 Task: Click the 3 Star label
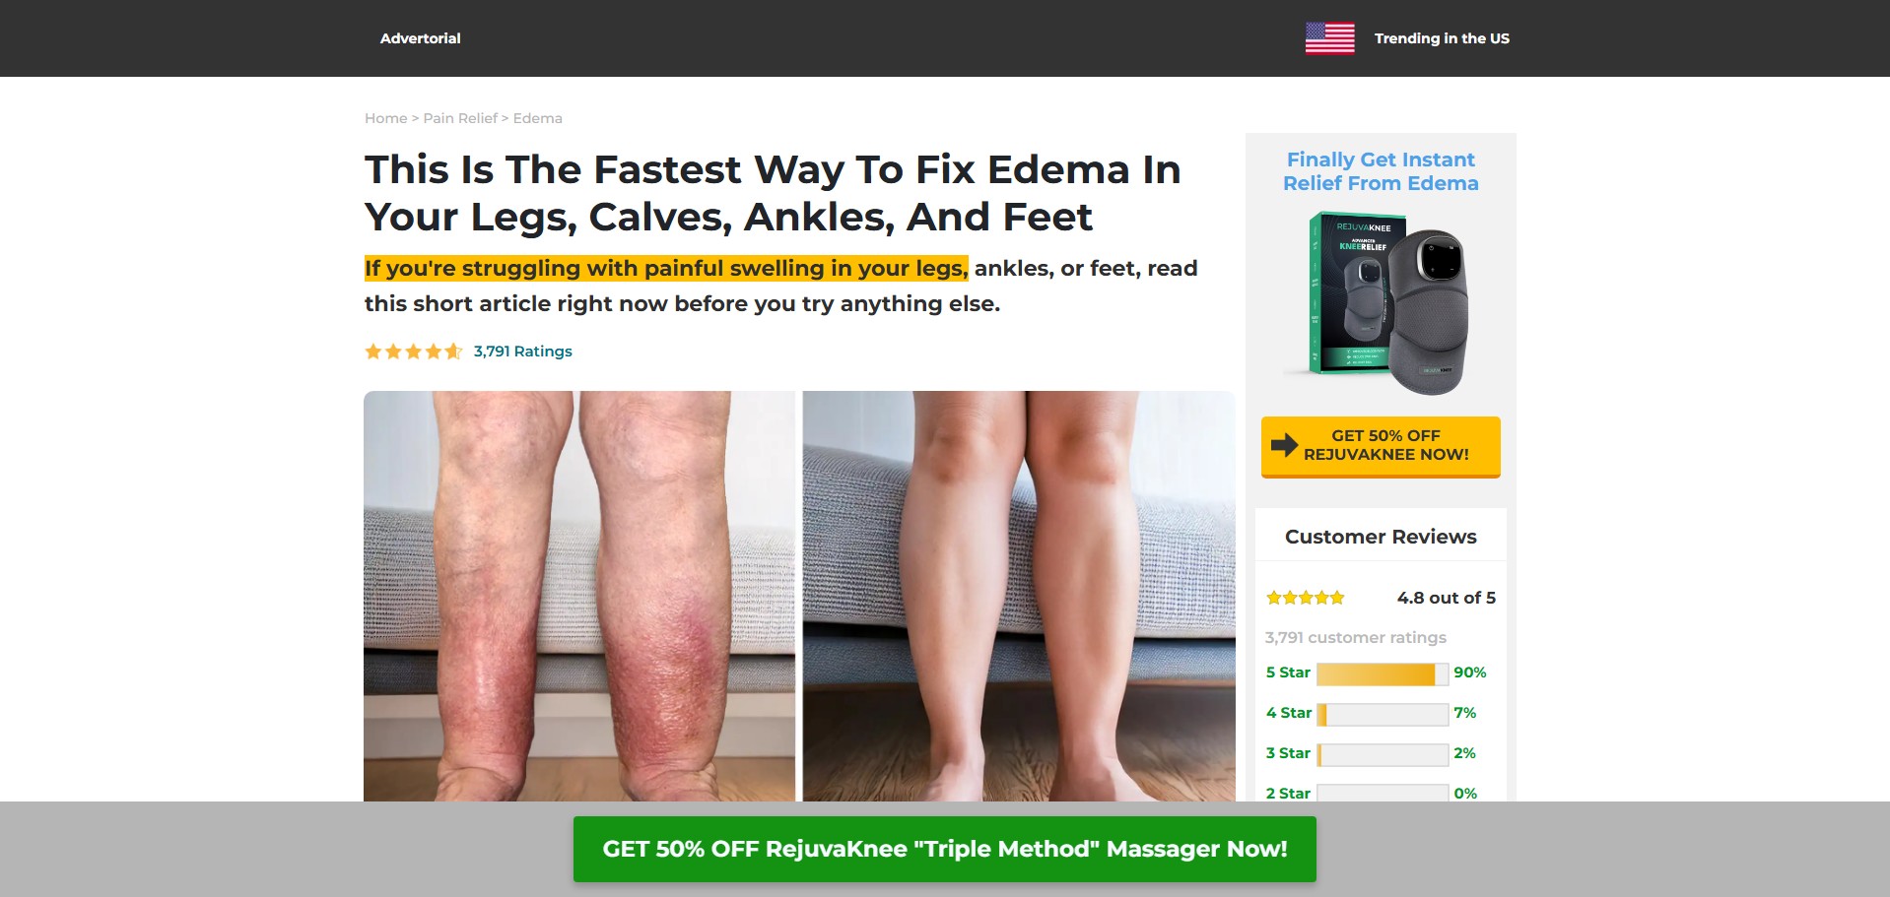tap(1288, 753)
